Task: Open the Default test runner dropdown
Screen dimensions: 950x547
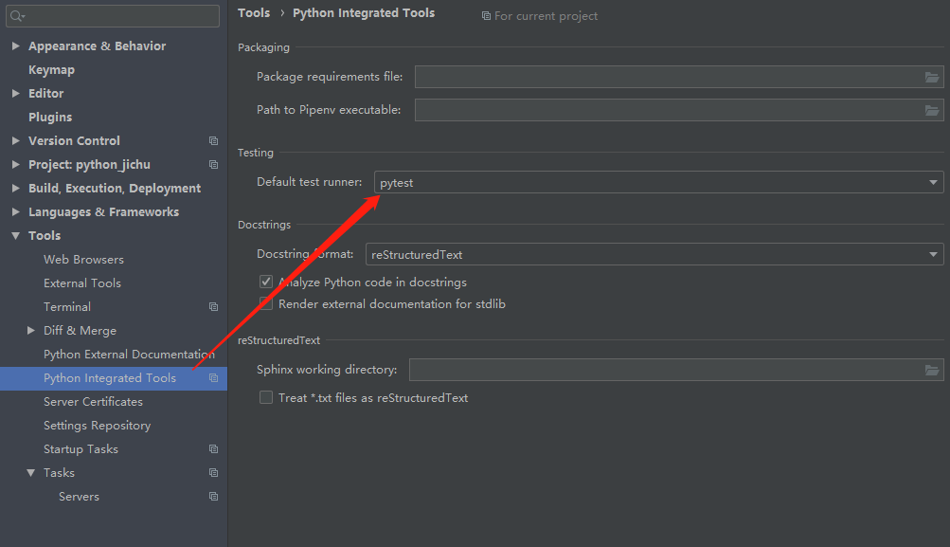Action: tap(658, 182)
